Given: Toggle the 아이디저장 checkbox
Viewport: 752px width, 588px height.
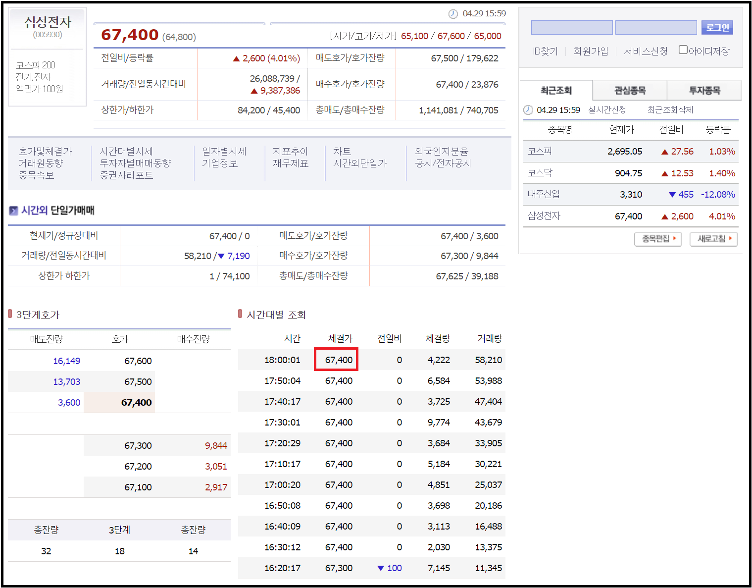Looking at the screenshot, I should pyautogui.click(x=683, y=50).
